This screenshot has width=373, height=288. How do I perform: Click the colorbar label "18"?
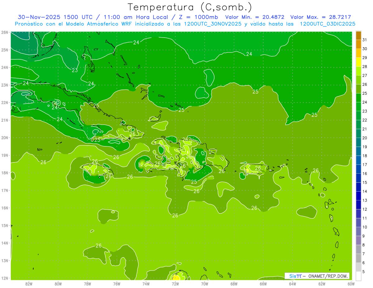(x=365, y=156)
